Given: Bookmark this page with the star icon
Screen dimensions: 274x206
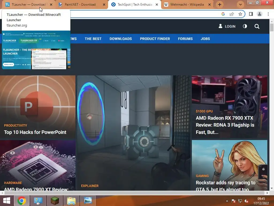Looking at the screenshot, I should 240,14.
